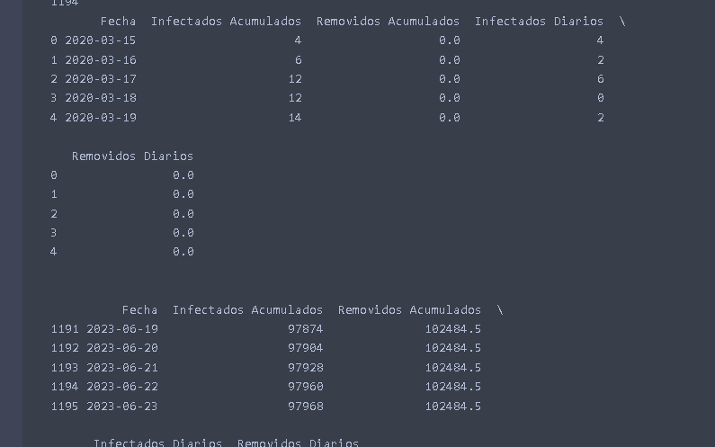Click the date 2020-03-17
The image size is (715, 447).
click(x=101, y=79)
